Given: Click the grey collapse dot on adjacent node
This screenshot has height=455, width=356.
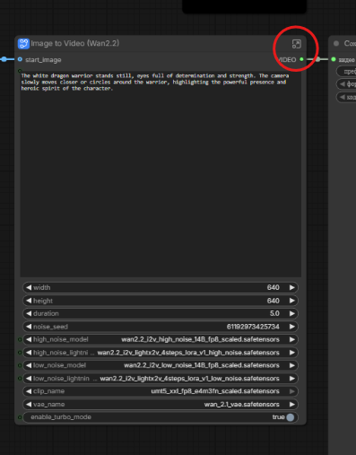Looking at the screenshot, I should pos(336,44).
